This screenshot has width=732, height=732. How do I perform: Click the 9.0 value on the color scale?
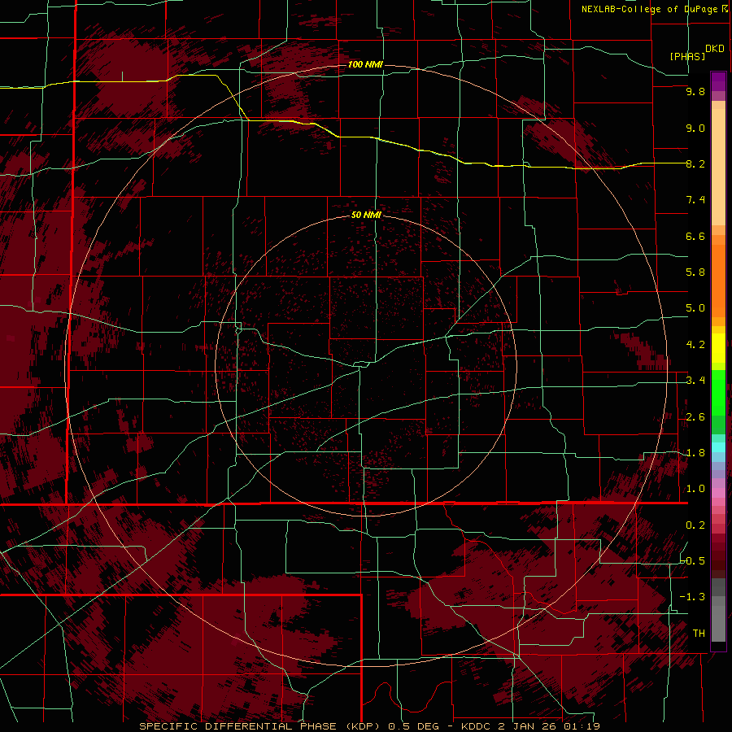click(695, 128)
